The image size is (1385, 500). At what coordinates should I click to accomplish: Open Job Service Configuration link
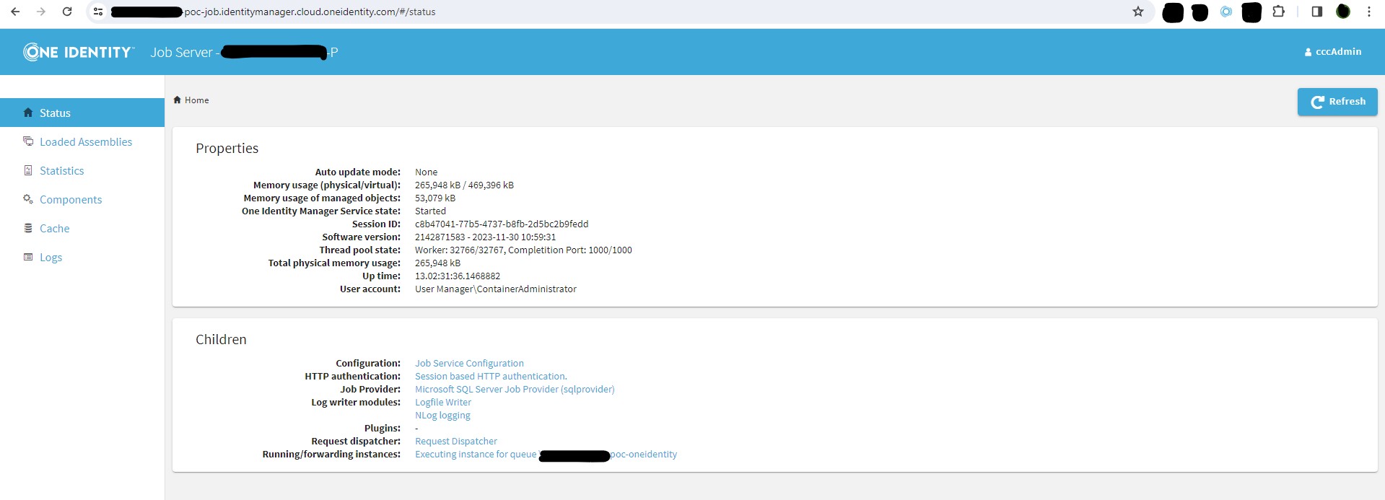469,364
